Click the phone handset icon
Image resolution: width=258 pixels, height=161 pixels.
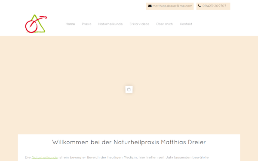[x=200, y=6]
